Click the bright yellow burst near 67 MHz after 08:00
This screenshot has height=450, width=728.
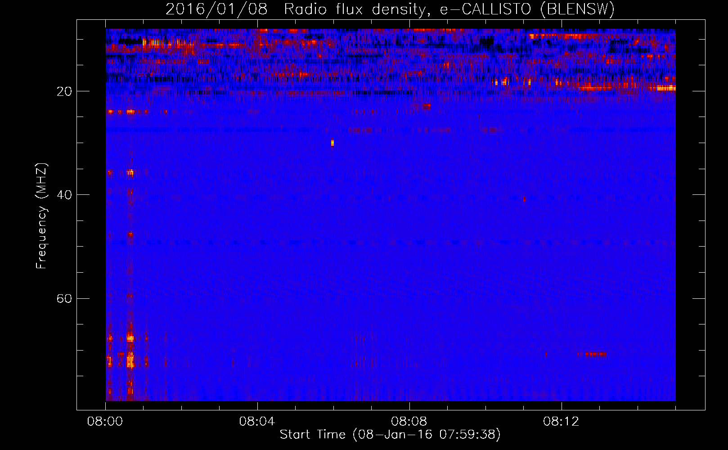click(x=130, y=337)
